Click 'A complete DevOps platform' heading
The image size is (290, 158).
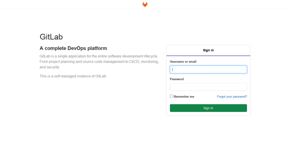(73, 48)
